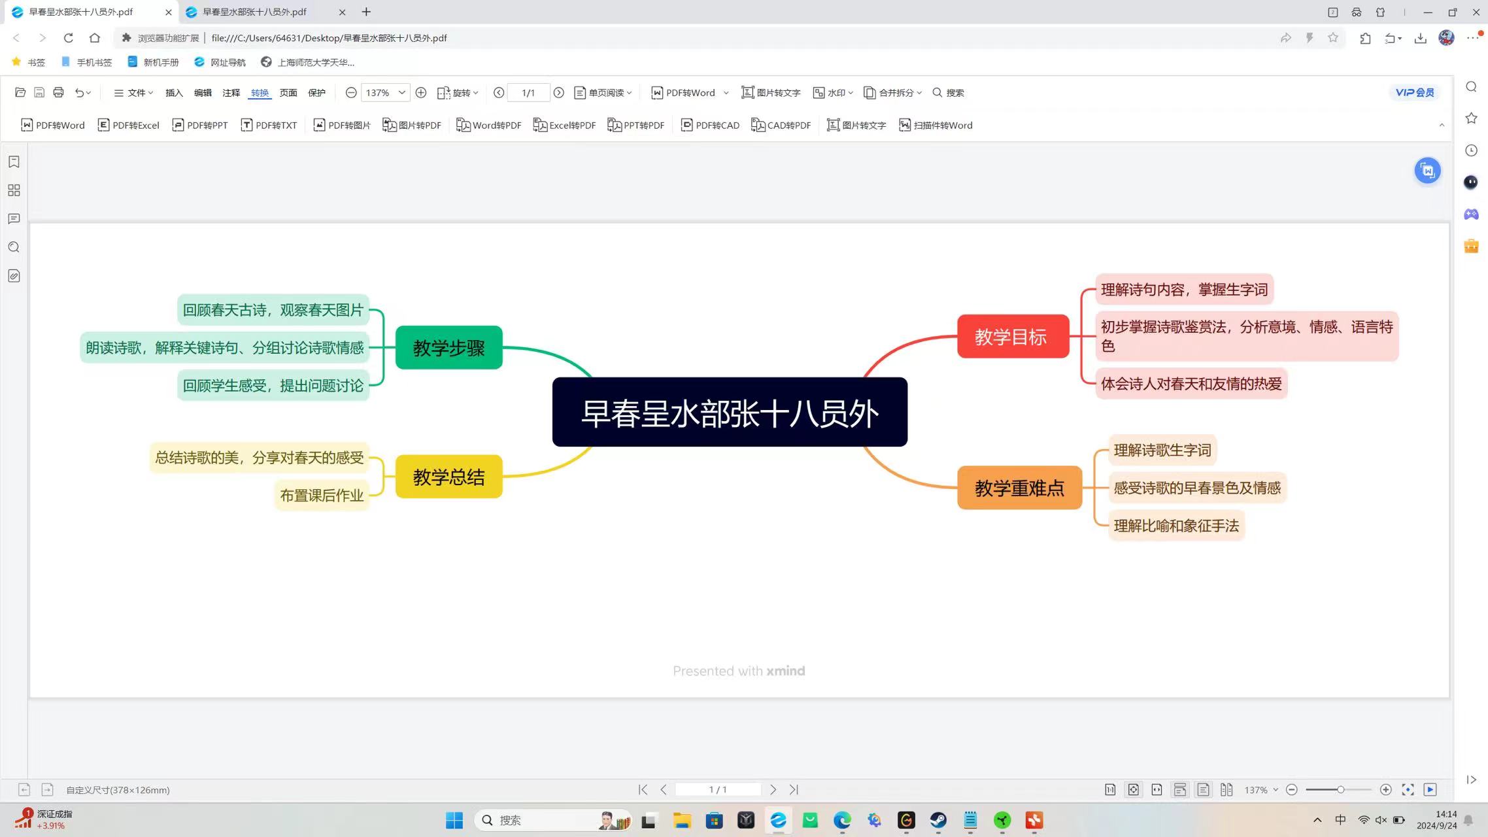The width and height of the screenshot is (1488, 837).
Task: Expand the 137% zoom dropdown in toolbar
Action: tap(401, 92)
